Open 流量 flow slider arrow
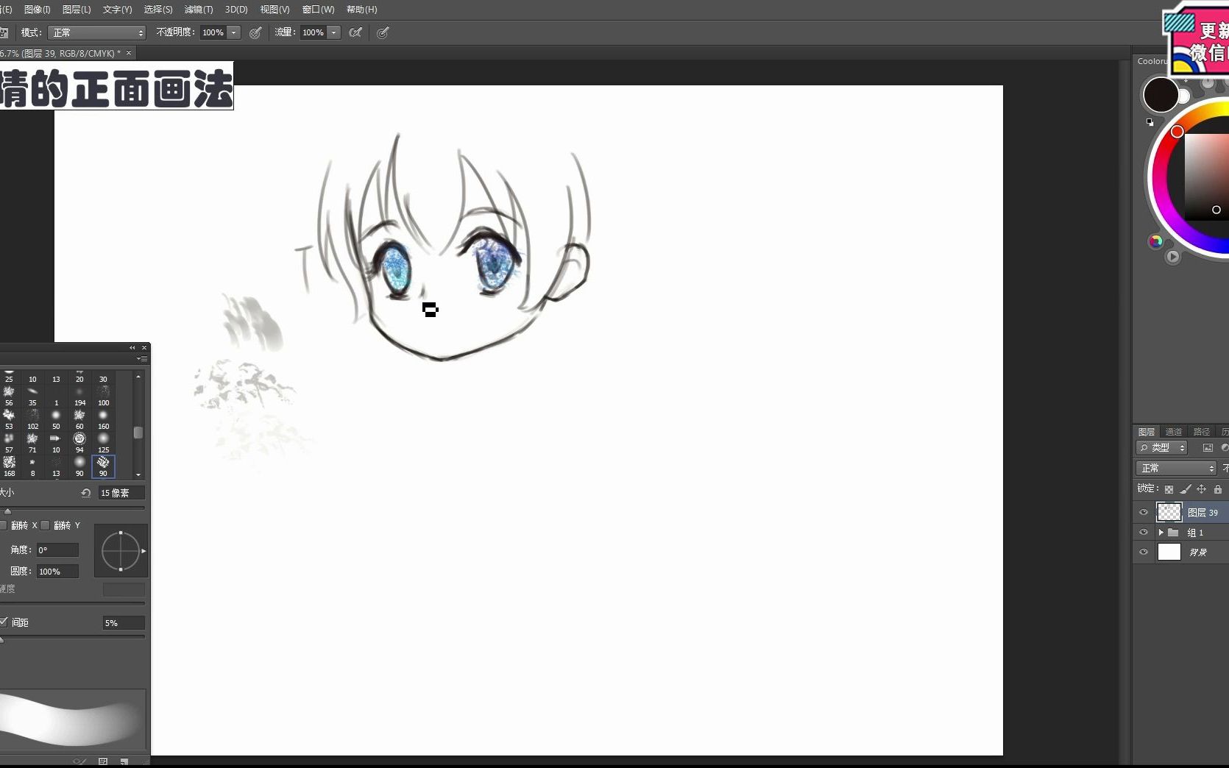1229x768 pixels. point(334,32)
